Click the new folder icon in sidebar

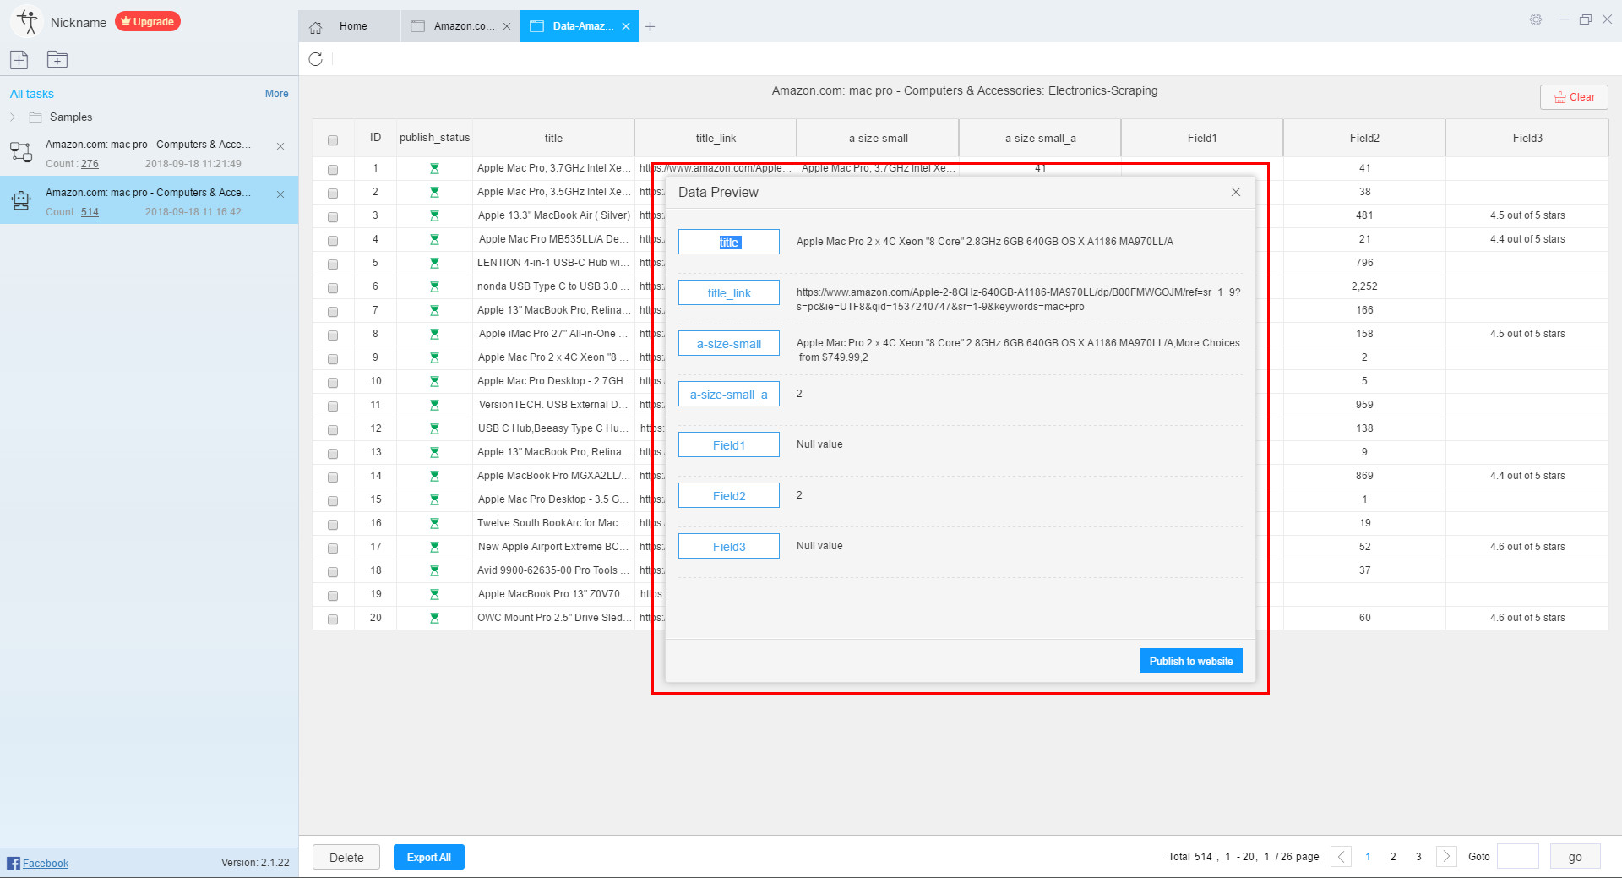click(57, 59)
